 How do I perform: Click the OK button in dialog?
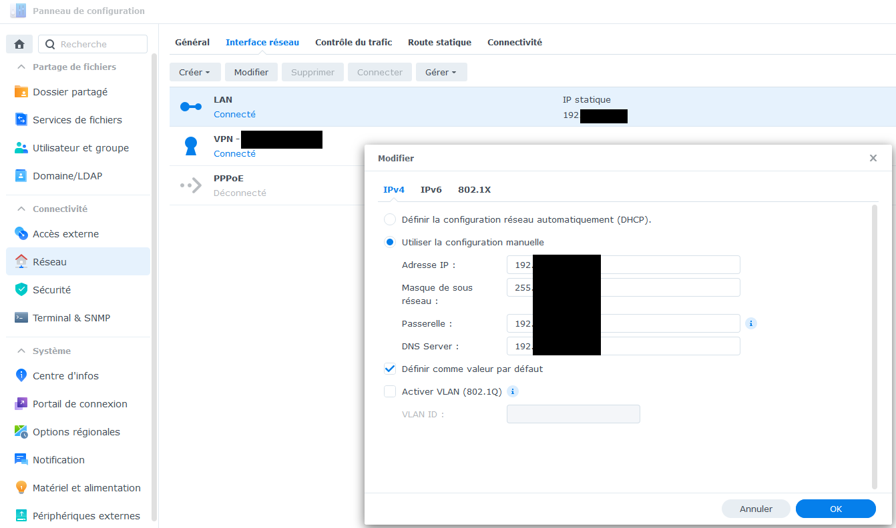click(x=835, y=509)
